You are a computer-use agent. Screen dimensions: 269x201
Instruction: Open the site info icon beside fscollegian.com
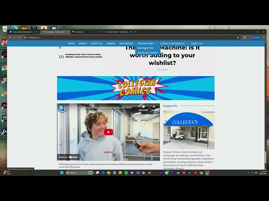click(x=25, y=37)
